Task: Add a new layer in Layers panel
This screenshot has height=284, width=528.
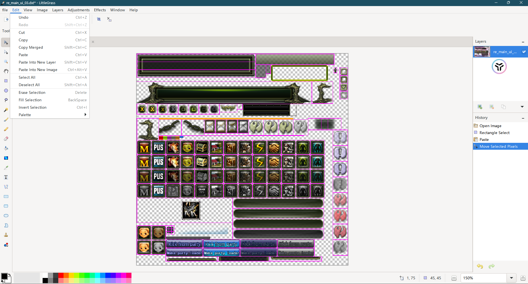Action: coord(480,107)
